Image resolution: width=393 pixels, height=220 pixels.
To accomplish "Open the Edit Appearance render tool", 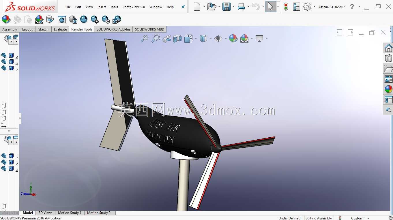I will pos(6,20).
